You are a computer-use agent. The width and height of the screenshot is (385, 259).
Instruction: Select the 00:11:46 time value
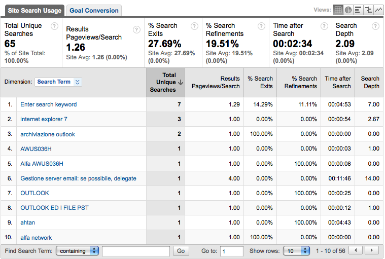click(339, 178)
